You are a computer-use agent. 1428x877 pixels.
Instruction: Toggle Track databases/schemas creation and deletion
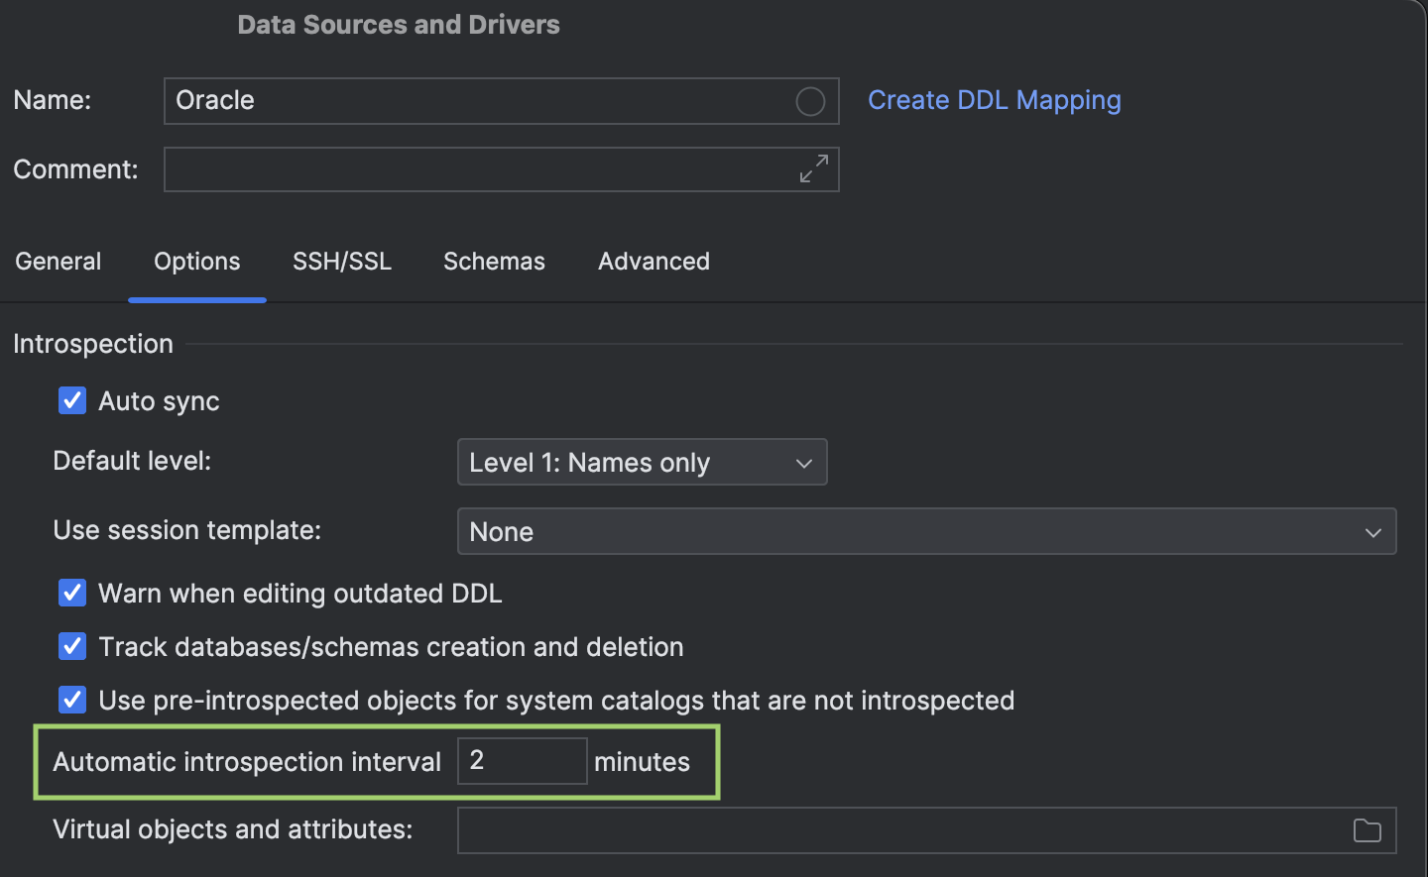coord(71,646)
